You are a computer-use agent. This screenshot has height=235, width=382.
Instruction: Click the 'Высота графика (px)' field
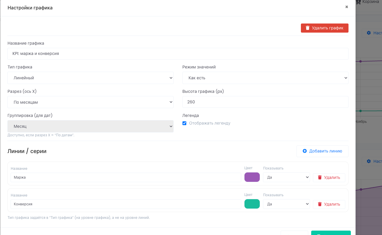pyautogui.click(x=265, y=102)
